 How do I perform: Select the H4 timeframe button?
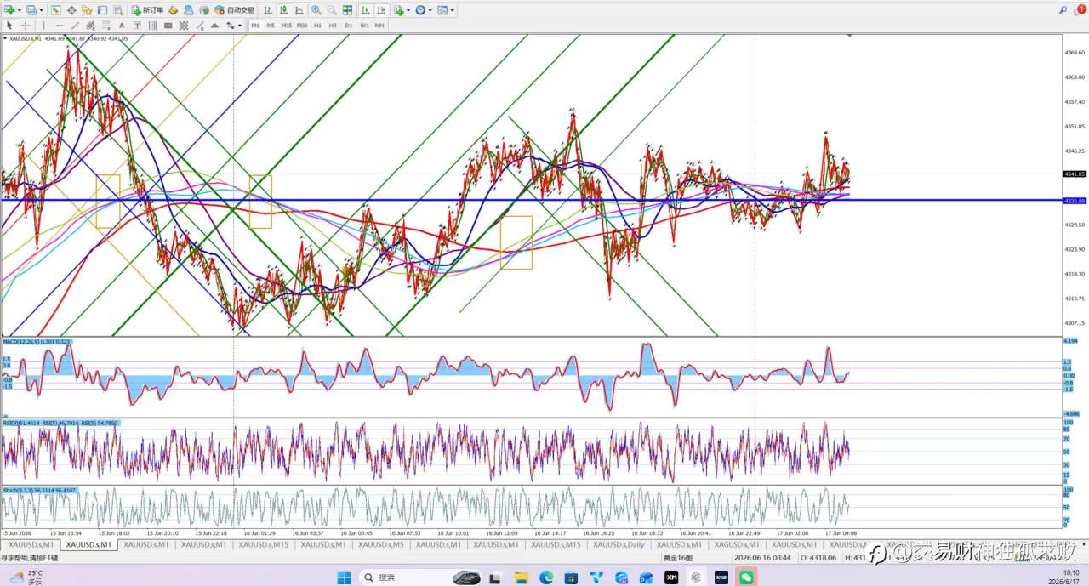coord(333,26)
